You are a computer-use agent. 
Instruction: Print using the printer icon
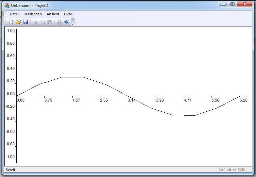pos(60,22)
